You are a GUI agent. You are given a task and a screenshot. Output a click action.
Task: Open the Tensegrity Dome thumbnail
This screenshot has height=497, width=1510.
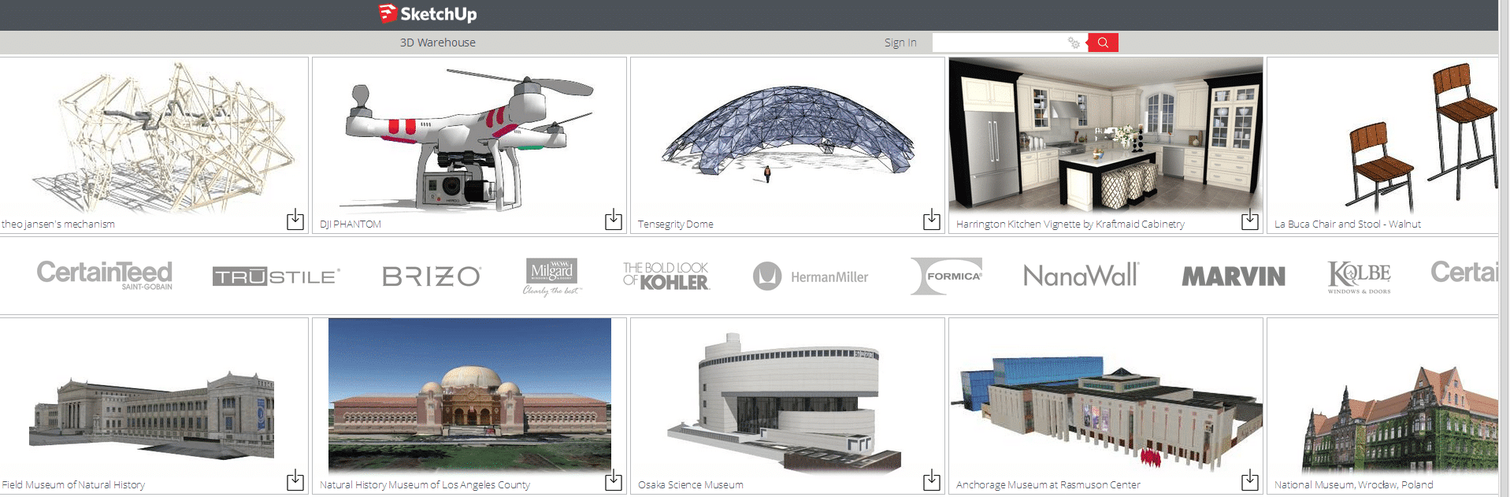(788, 134)
